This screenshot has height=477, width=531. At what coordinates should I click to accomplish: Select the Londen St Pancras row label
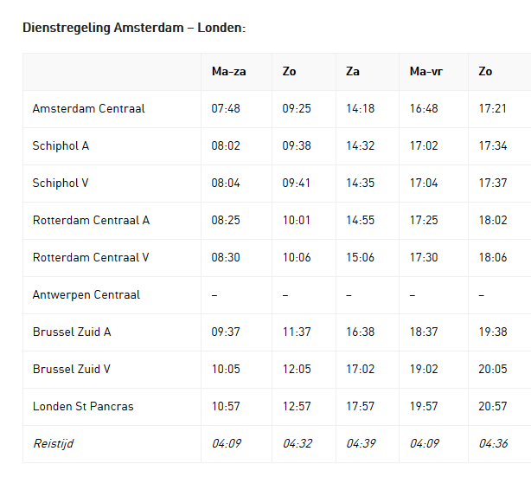[x=83, y=407]
